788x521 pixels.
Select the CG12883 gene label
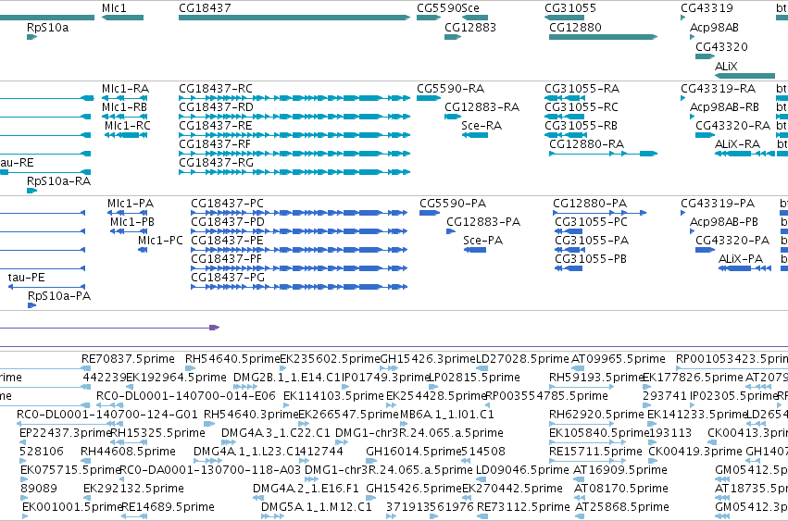470,27
